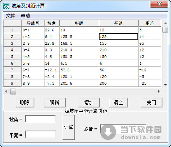171x147 pixels.
Task: Open the 文件 menu
Action: [x=11, y=16]
